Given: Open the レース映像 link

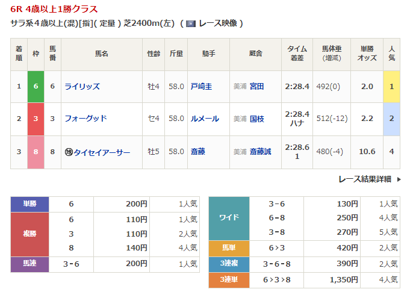Looking at the screenshot, I should (220, 23).
